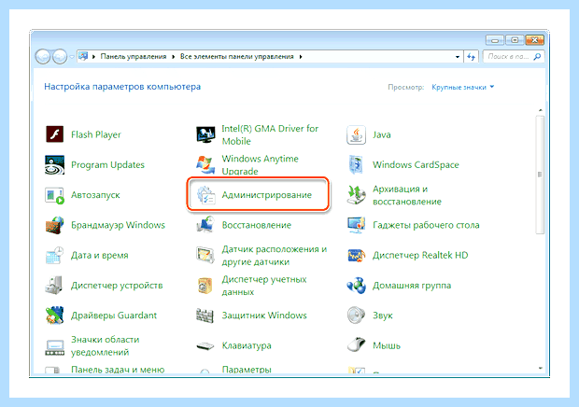The image size is (579, 407).
Task: Open the Flash Player icon
Action: tap(55, 134)
